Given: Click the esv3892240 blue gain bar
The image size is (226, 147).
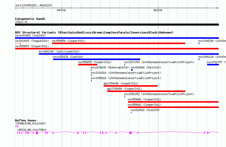Looking at the screenshot, I should coord(129,54).
